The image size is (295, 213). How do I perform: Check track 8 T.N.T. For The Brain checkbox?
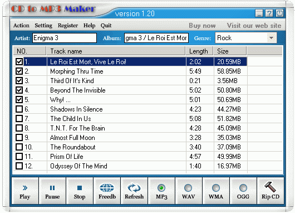coord(19,128)
